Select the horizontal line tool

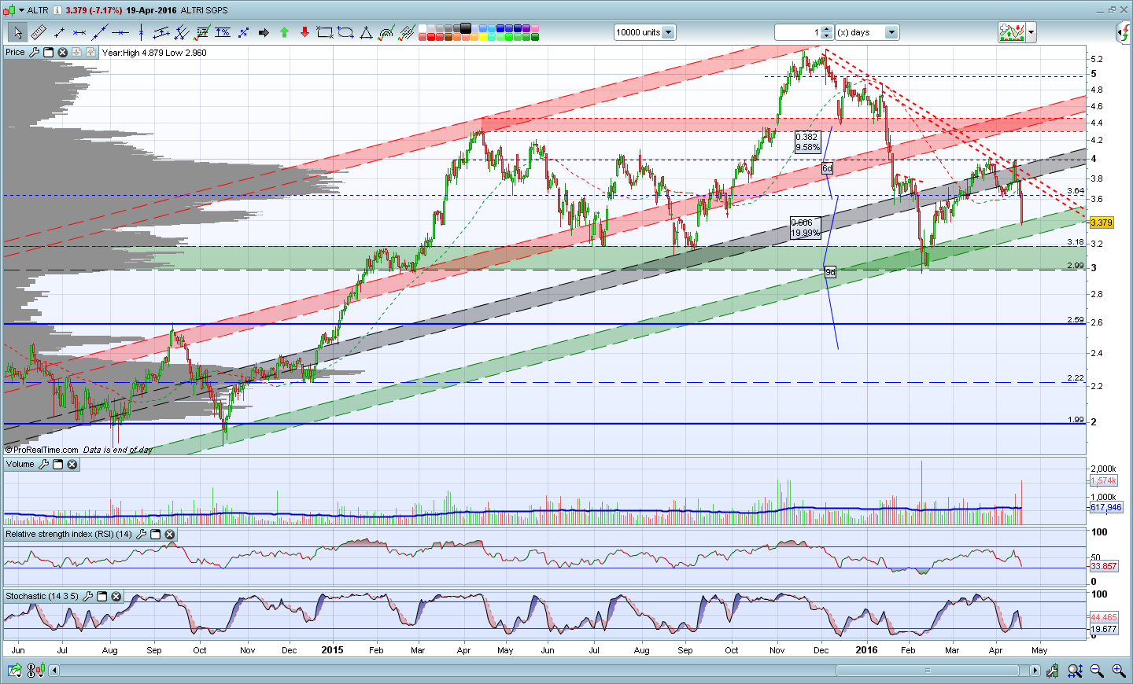tap(120, 32)
